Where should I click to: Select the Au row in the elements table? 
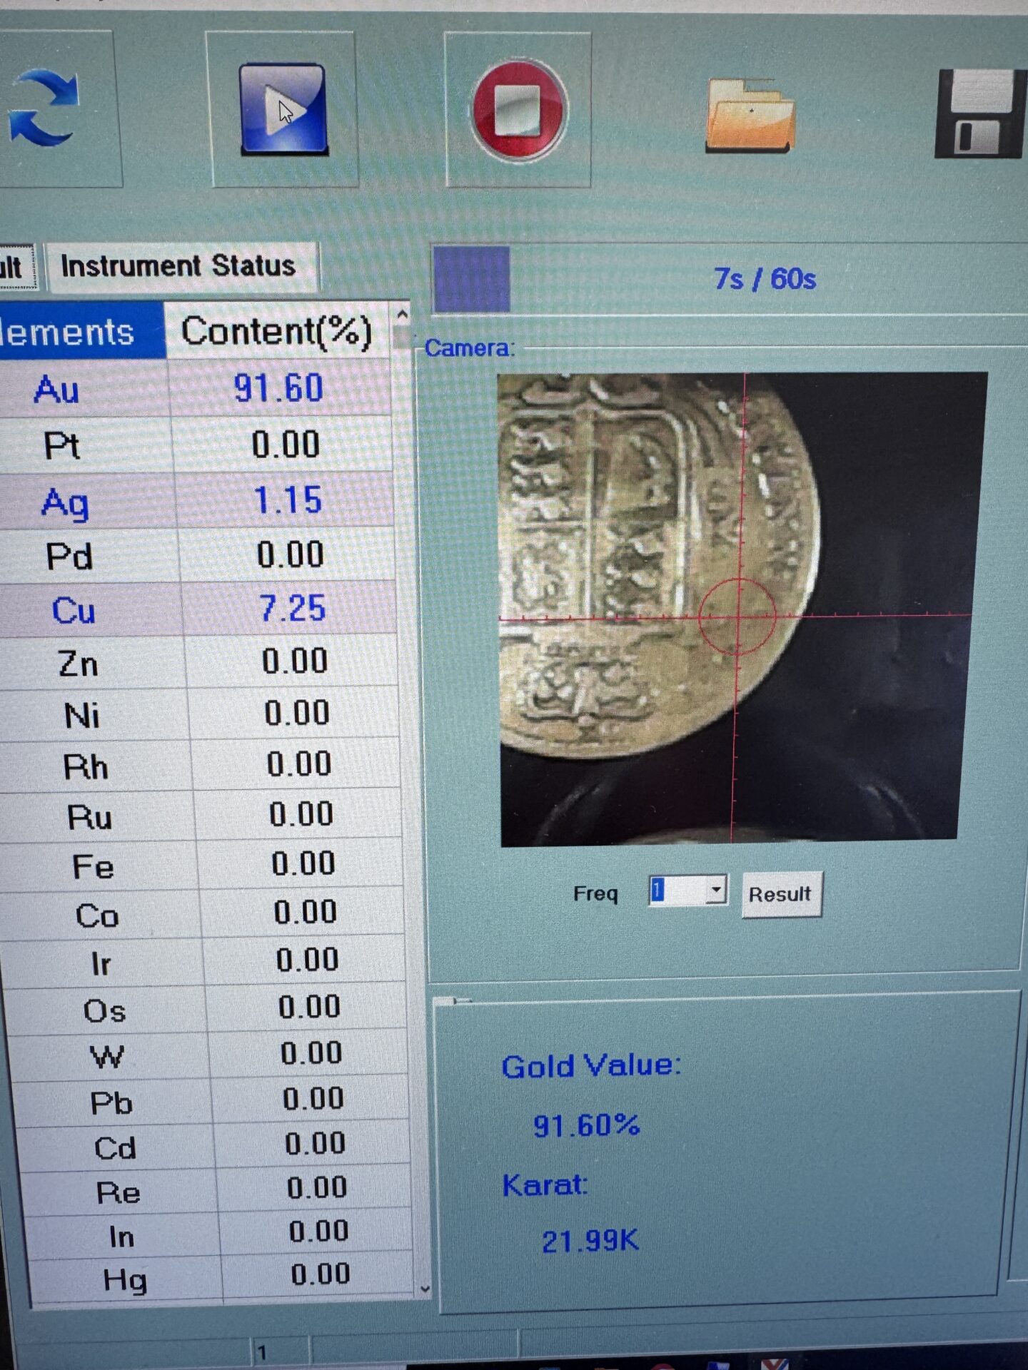pyautogui.click(x=196, y=389)
